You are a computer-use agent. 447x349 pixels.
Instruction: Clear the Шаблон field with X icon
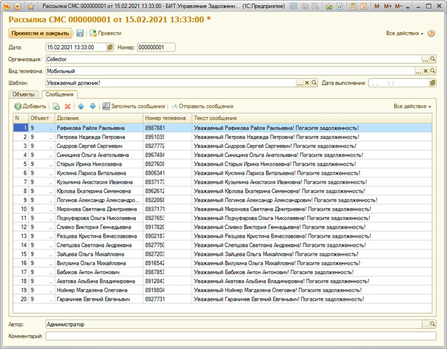[306, 83]
